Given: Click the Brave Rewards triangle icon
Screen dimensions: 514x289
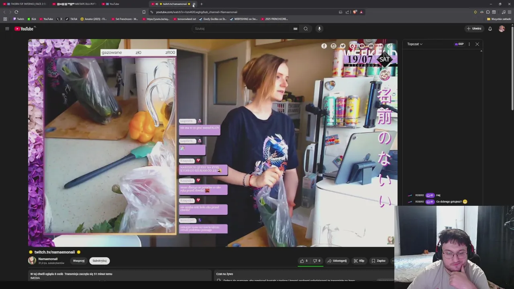Looking at the screenshot, I should [361, 12].
